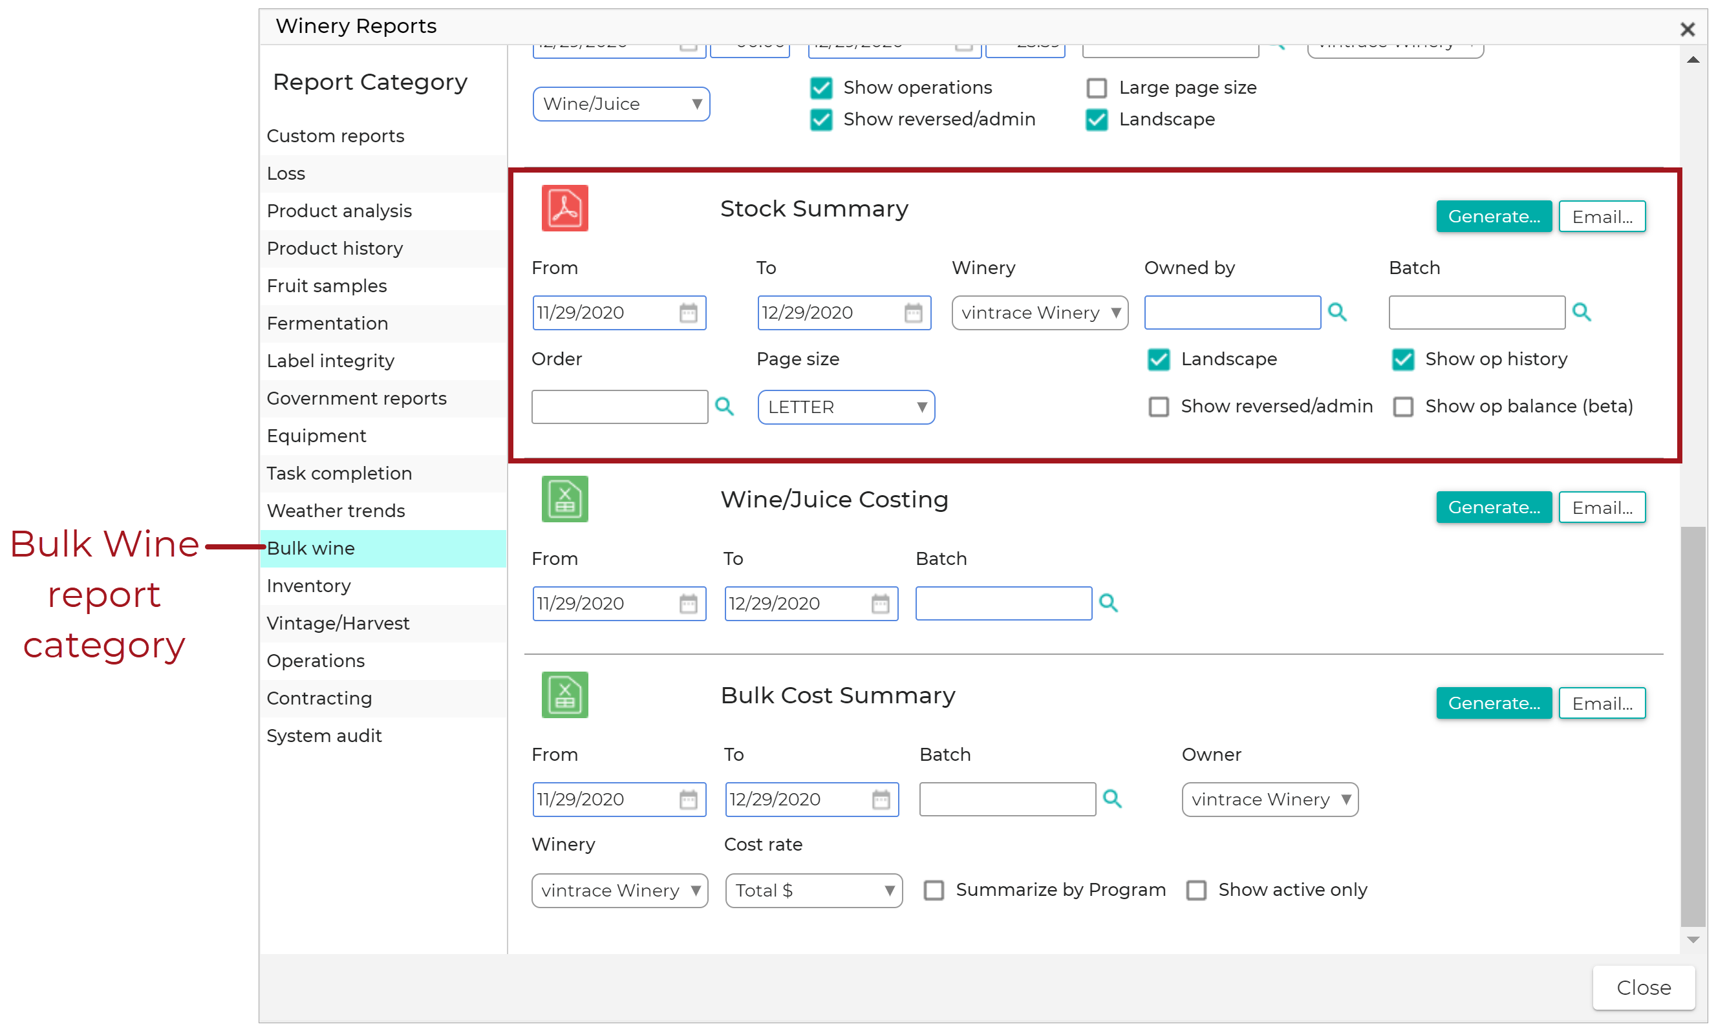The width and height of the screenshot is (1716, 1031).
Task: Email the Wine/Juice Costing report
Action: pos(1602,508)
